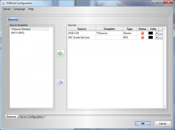Image resolution: width=175 pixels, height=130 pixels.
Task: Select XMLTV (EPG) template
Action: click(17, 33)
